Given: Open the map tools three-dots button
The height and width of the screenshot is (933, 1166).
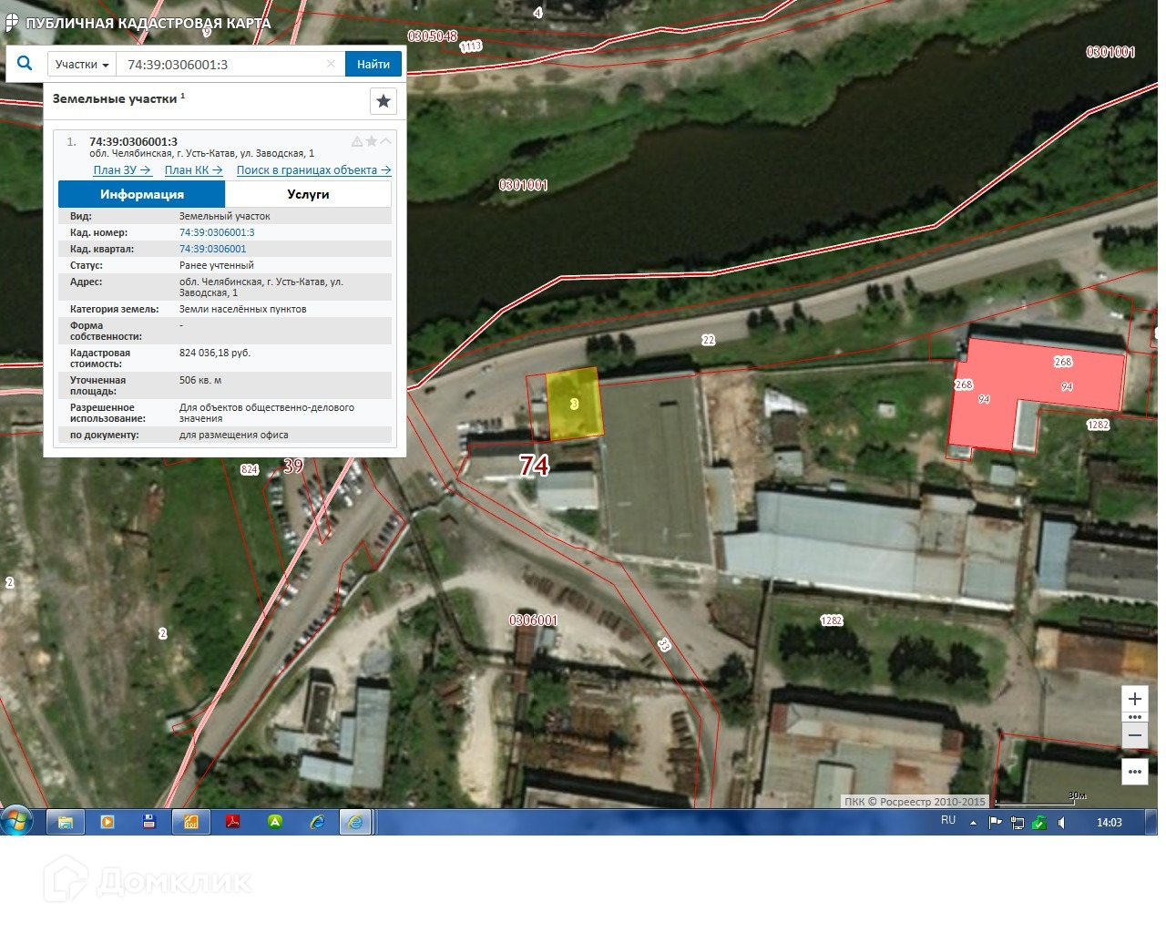Looking at the screenshot, I should [1135, 772].
